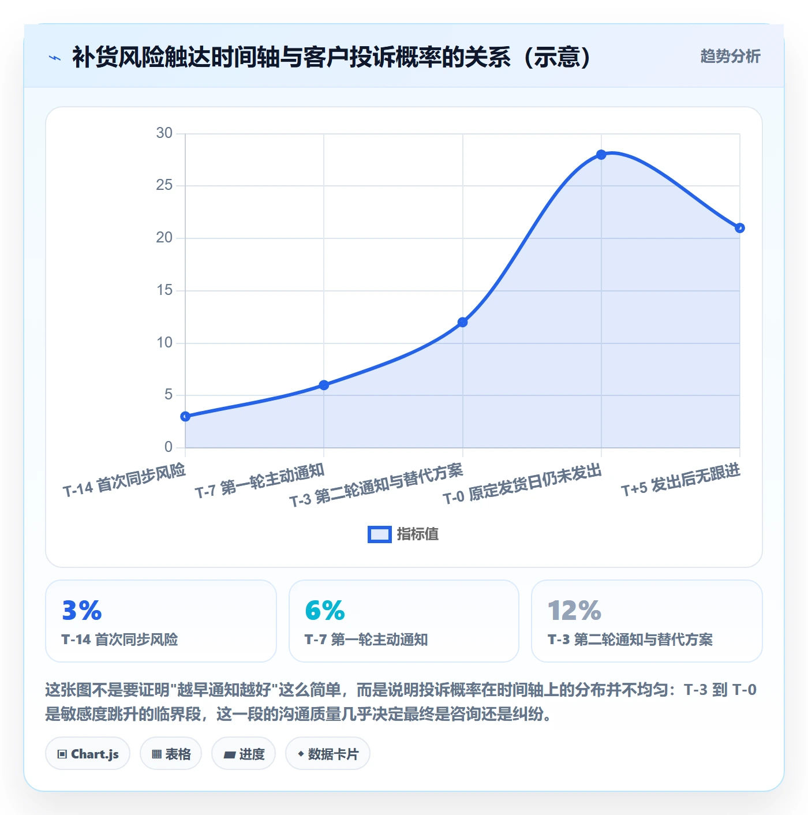Select the Chart.js tag chip
Viewport: 808px width, 815px height.
click(x=88, y=754)
